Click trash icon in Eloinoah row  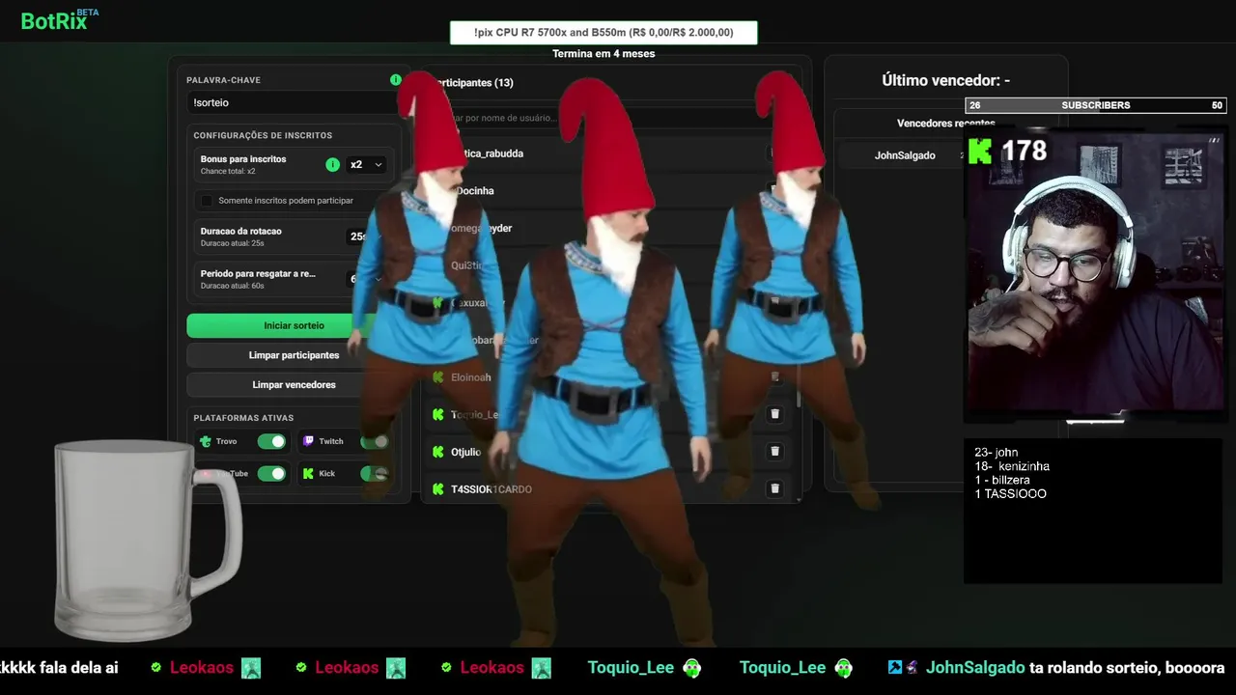(x=774, y=376)
